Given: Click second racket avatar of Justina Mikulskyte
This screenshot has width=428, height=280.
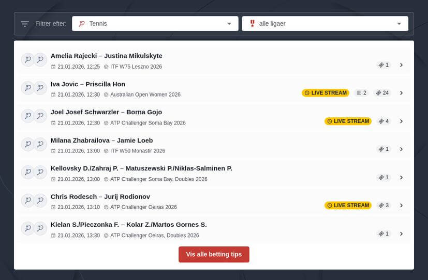Looking at the screenshot, I should pos(40,59).
